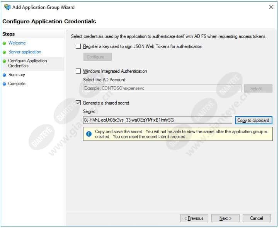This screenshot has height=228, width=279.
Task: Close the Add Application Group Wizard
Action: (271, 7)
